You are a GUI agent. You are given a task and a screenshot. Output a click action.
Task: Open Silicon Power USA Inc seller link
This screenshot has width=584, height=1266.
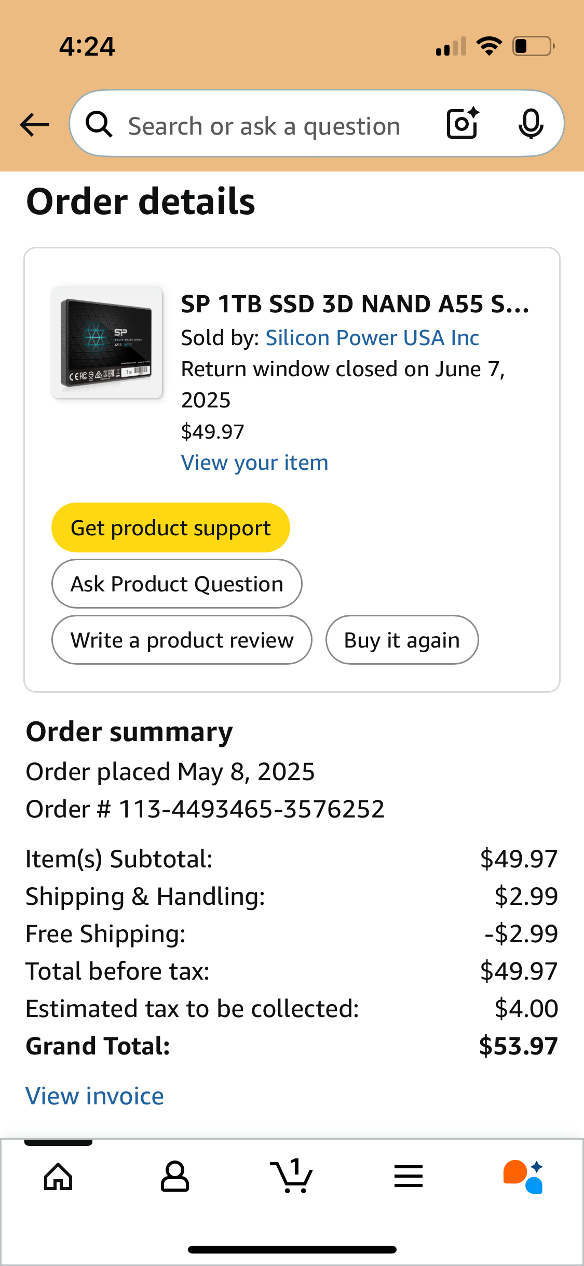[372, 338]
